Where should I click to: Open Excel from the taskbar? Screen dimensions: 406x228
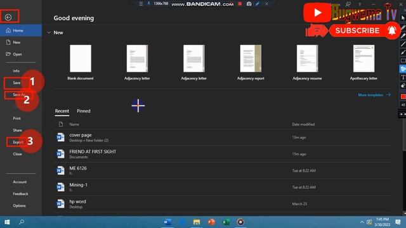coord(226,222)
